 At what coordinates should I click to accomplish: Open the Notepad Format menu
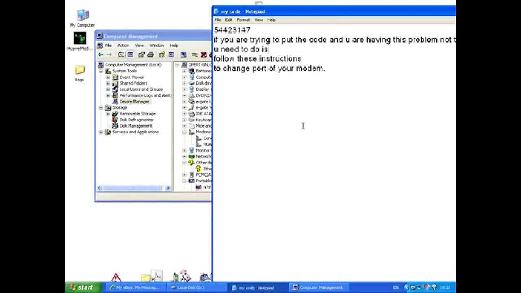click(x=243, y=20)
